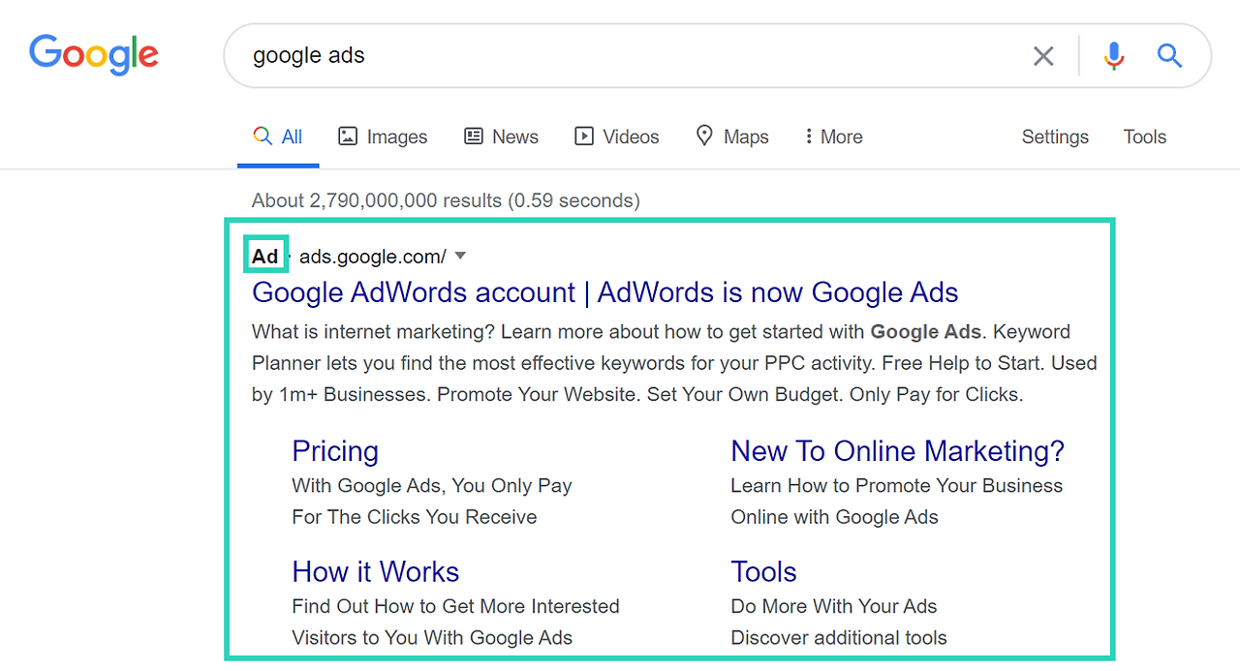Expand the More search categories menu

(833, 136)
